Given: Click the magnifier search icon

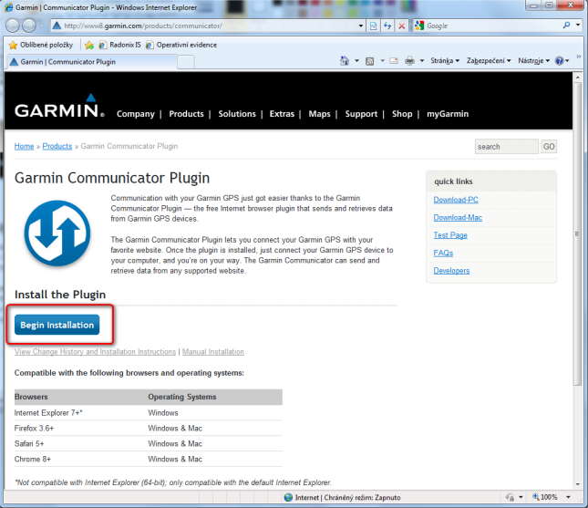Looking at the screenshot, I should (x=566, y=26).
